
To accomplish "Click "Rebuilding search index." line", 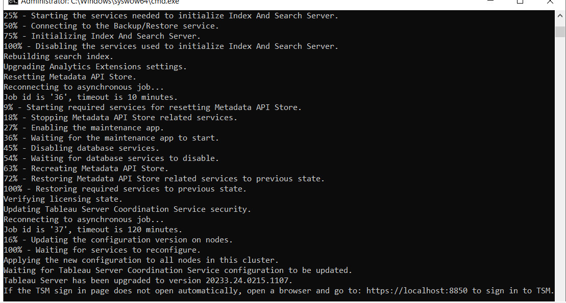I will tap(59, 56).
